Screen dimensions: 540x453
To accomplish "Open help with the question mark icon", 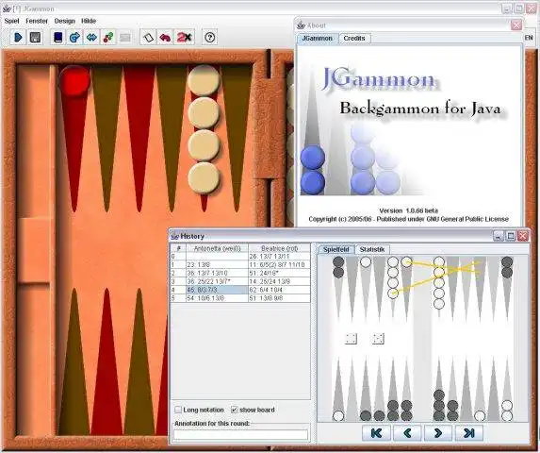I will pyautogui.click(x=210, y=37).
